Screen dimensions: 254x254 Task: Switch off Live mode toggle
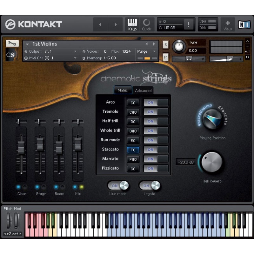[x=118, y=185]
